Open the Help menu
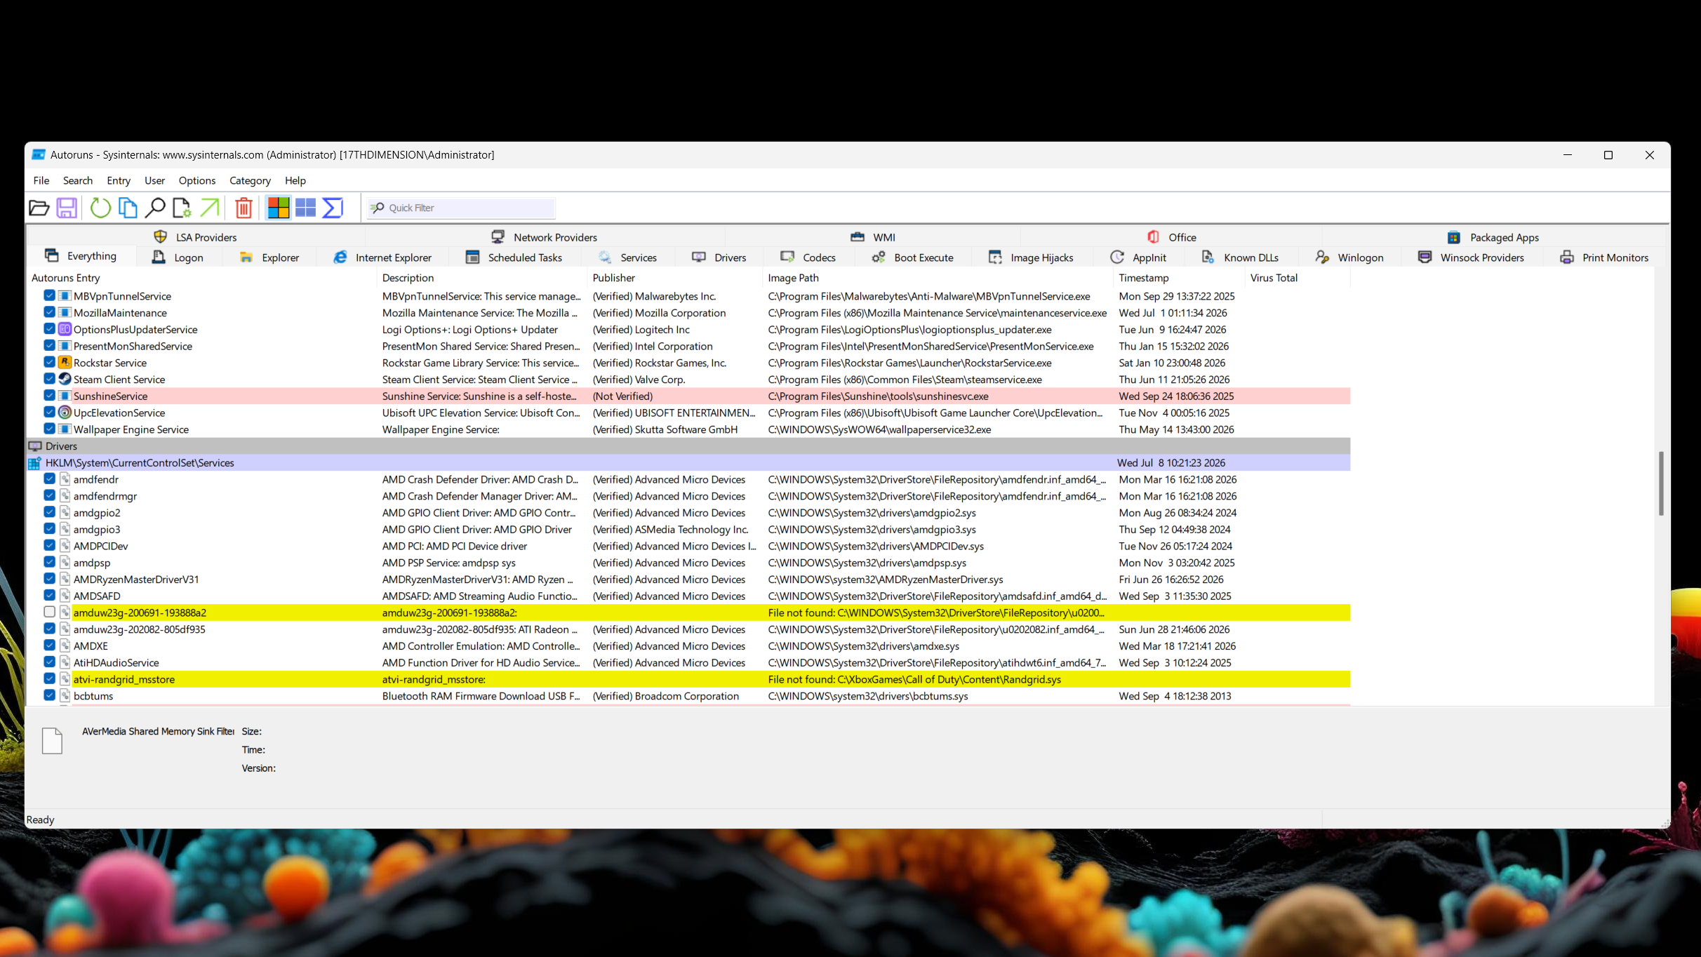1701x957 pixels. [x=295, y=180]
